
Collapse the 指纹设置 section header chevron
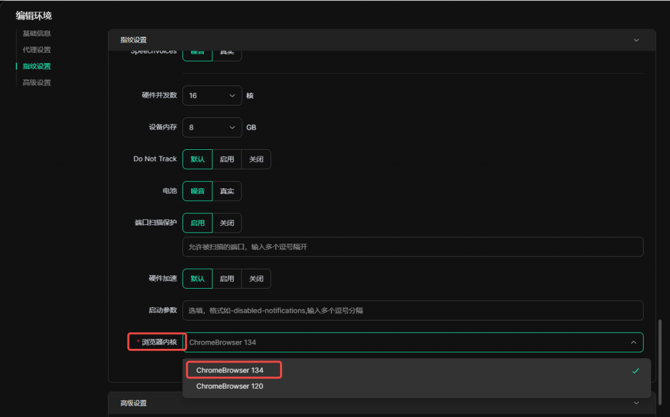click(x=636, y=40)
